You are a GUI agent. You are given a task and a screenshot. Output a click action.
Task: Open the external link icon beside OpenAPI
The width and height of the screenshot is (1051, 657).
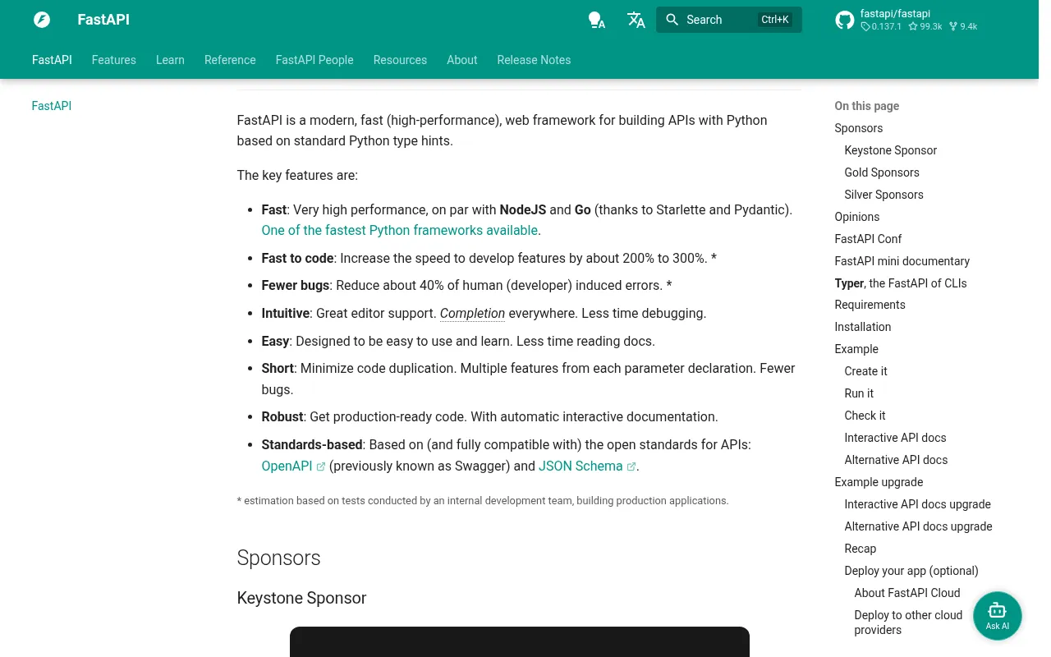[x=321, y=466]
